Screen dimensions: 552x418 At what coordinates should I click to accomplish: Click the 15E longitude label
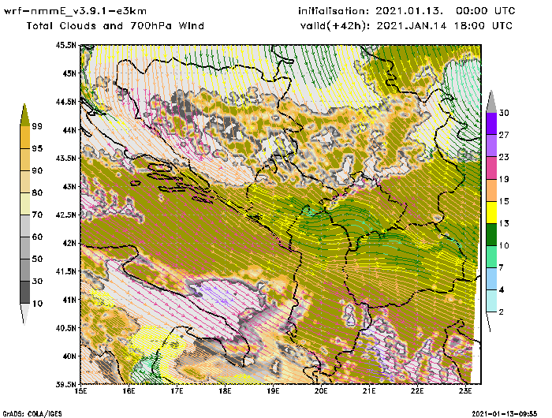point(81,391)
